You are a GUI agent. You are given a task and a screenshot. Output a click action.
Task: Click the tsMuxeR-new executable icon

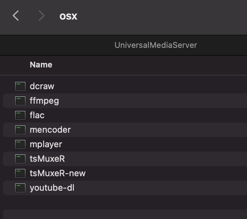click(20, 173)
